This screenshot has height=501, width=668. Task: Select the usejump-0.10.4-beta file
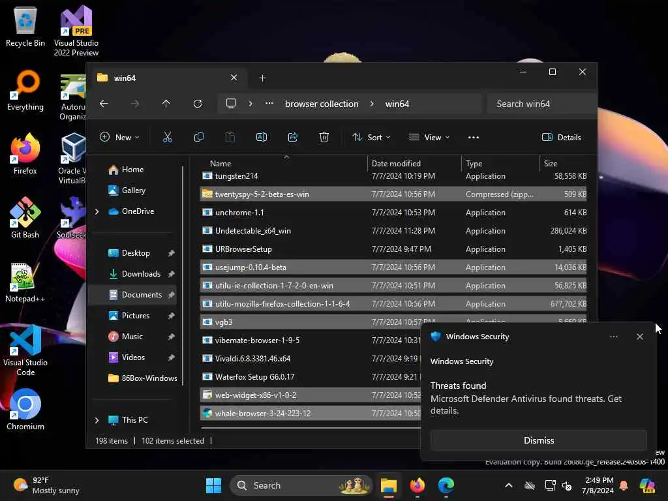tap(393, 267)
